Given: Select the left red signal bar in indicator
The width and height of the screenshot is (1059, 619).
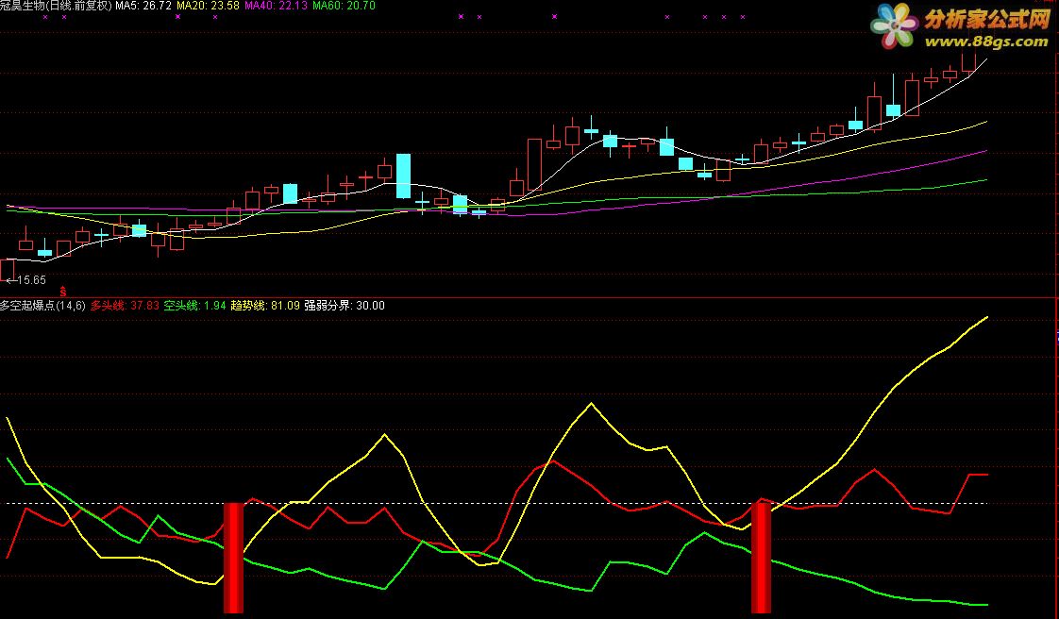Looking at the screenshot, I should tap(233, 558).
